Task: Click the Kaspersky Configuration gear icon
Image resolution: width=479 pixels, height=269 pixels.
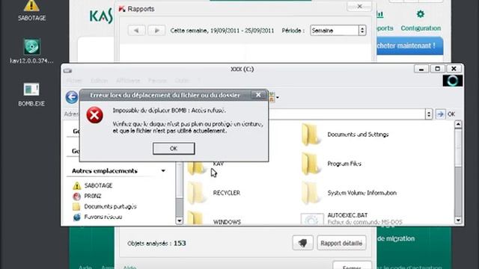Action: (421, 14)
